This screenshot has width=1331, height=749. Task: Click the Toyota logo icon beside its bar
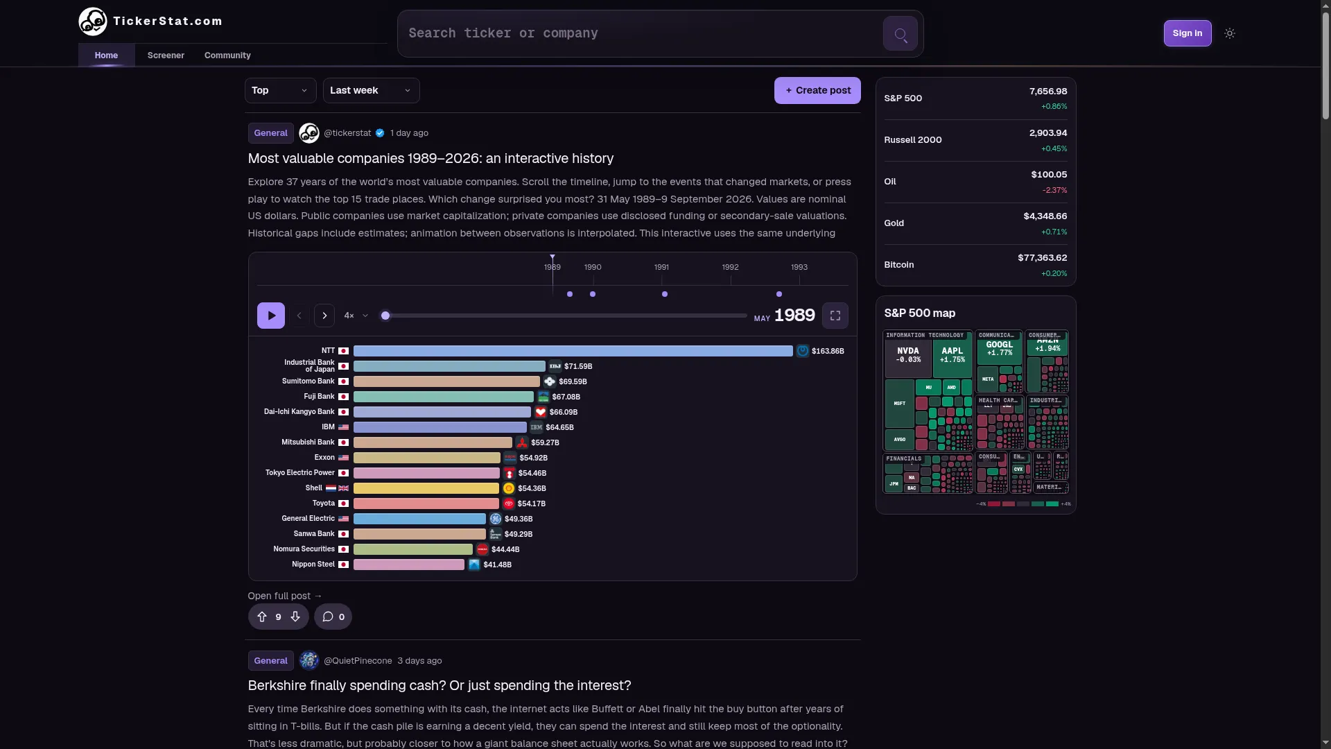(x=508, y=503)
